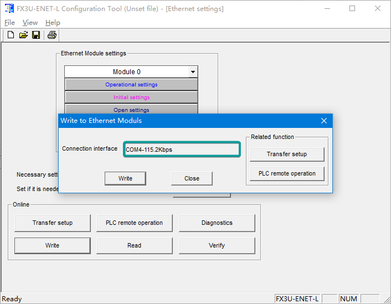The width and height of the screenshot is (391, 304).
Task: Click the Diagnostics button in Online group
Action: [x=217, y=223]
